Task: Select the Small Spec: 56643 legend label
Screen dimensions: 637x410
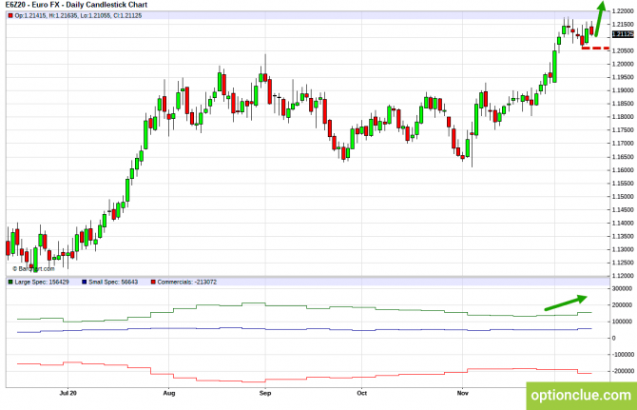Action: (114, 283)
